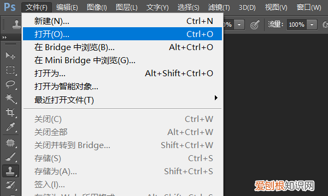Open the 文件(F) menu
This screenshot has width=328, height=196.
coord(37,8)
